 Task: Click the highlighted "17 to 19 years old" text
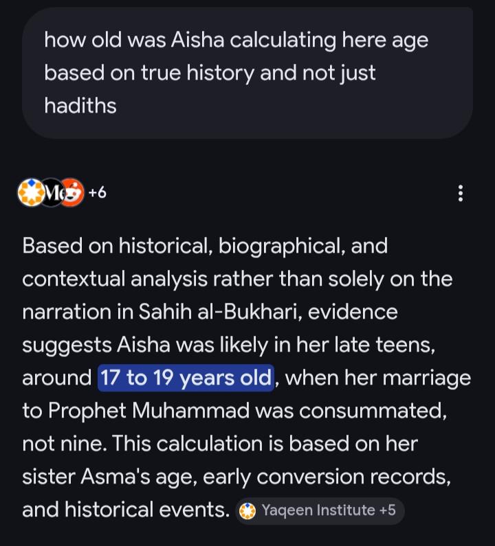pos(186,378)
